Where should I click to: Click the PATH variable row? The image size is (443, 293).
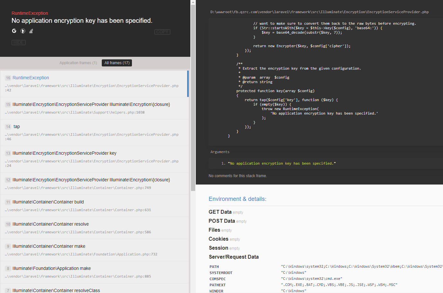[x=326, y=267]
